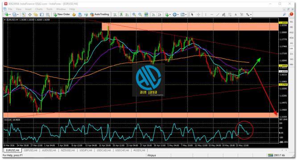Open the search magnifier icon
This screenshot has height=160, width=297.
285,14
